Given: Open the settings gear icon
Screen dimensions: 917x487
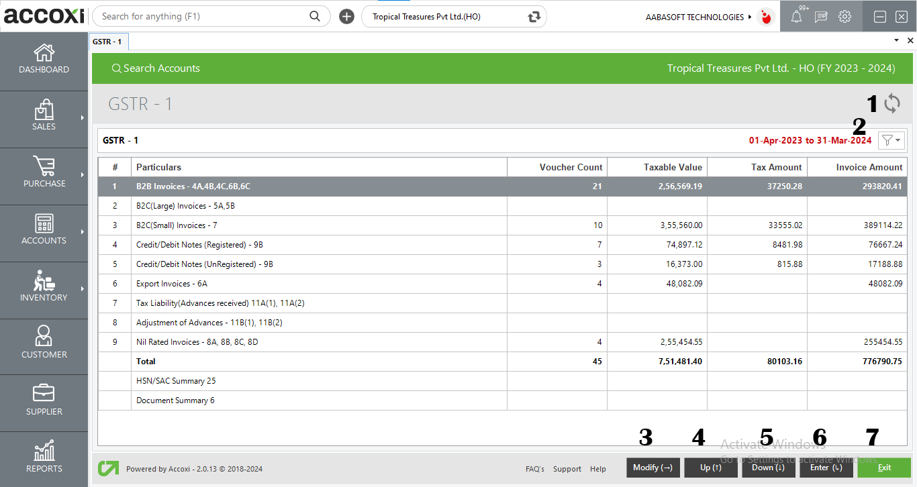Looking at the screenshot, I should pos(844,17).
